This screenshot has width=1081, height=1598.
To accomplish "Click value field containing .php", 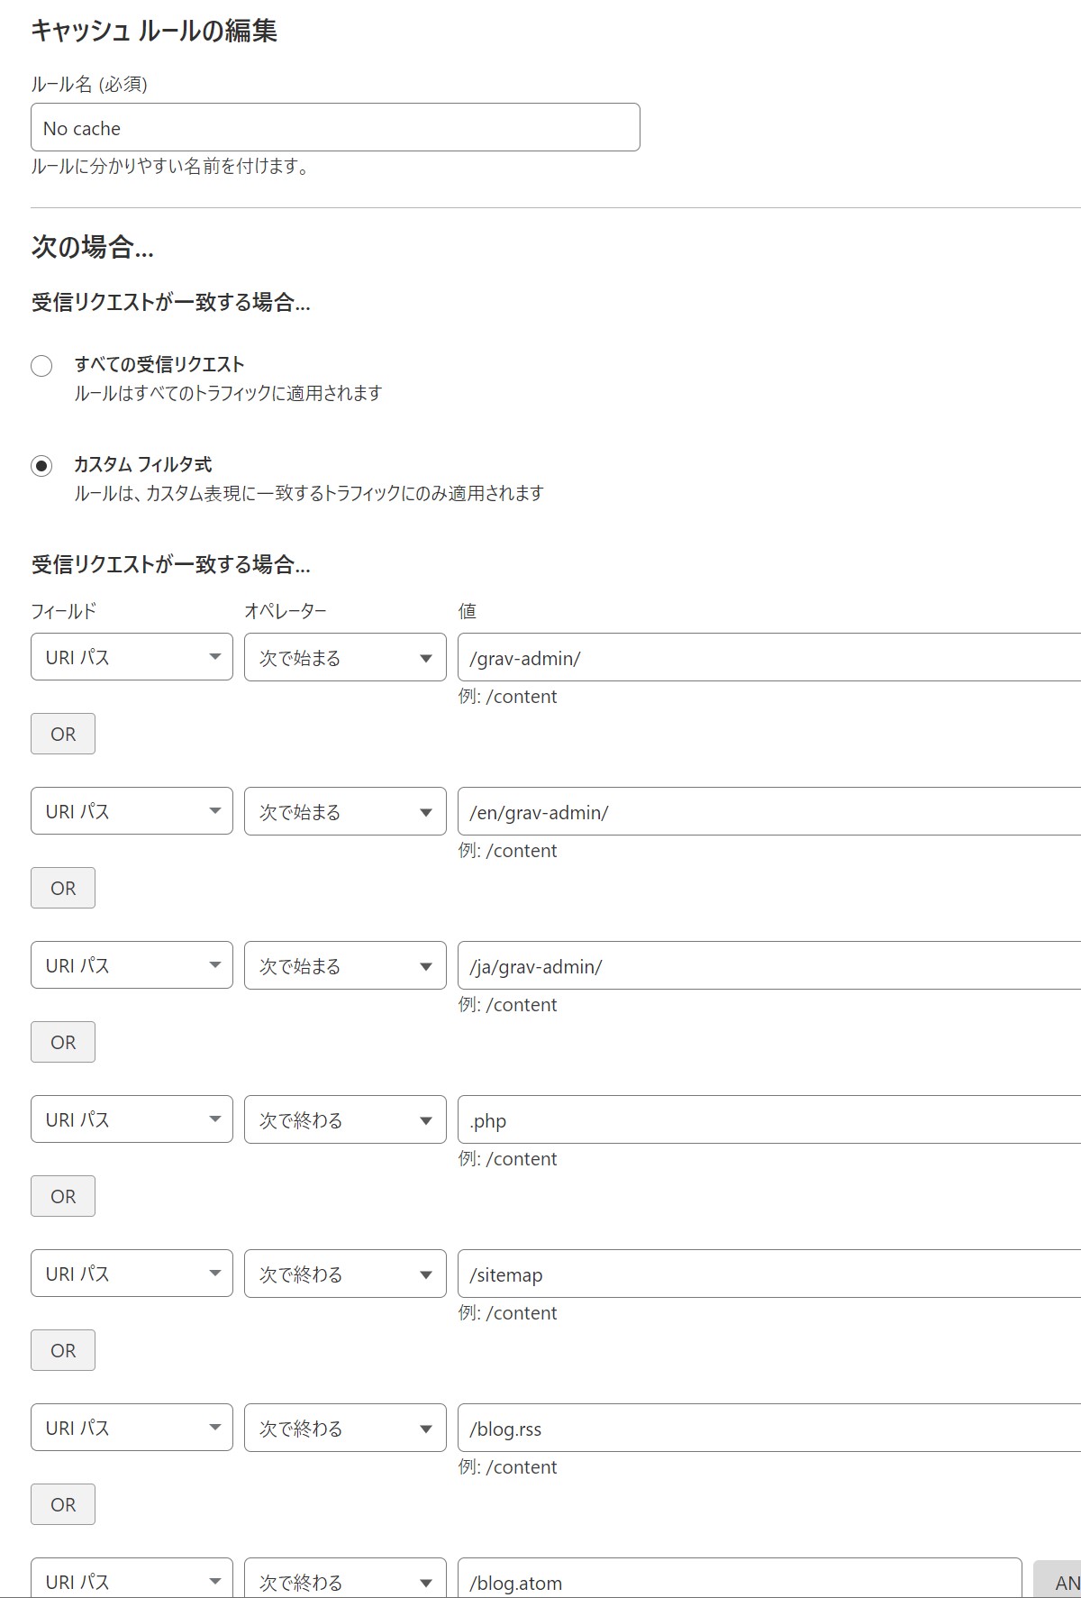I will pyautogui.click(x=769, y=1119).
